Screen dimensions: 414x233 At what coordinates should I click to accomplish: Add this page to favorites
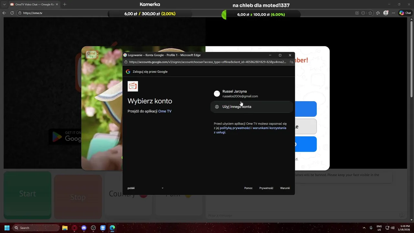[370, 13]
